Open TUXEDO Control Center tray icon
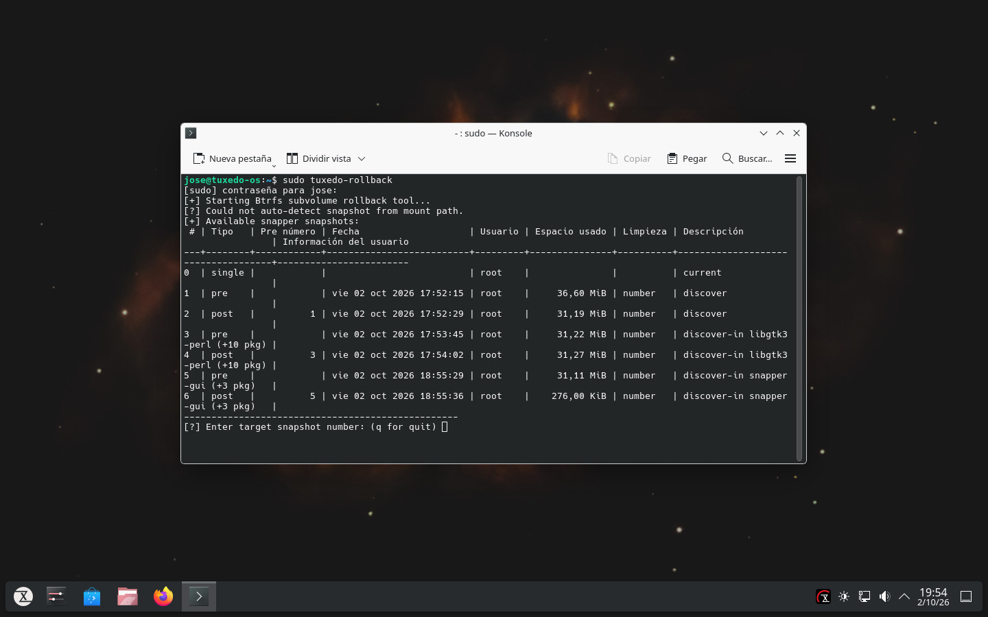 point(823,596)
